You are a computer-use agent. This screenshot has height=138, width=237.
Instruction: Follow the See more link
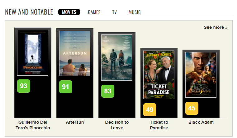tap(216, 27)
